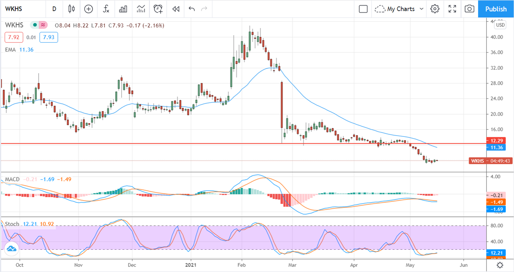This screenshot has width=514, height=272.
Task: Open chart settings via the gear icon
Action: 435,9
